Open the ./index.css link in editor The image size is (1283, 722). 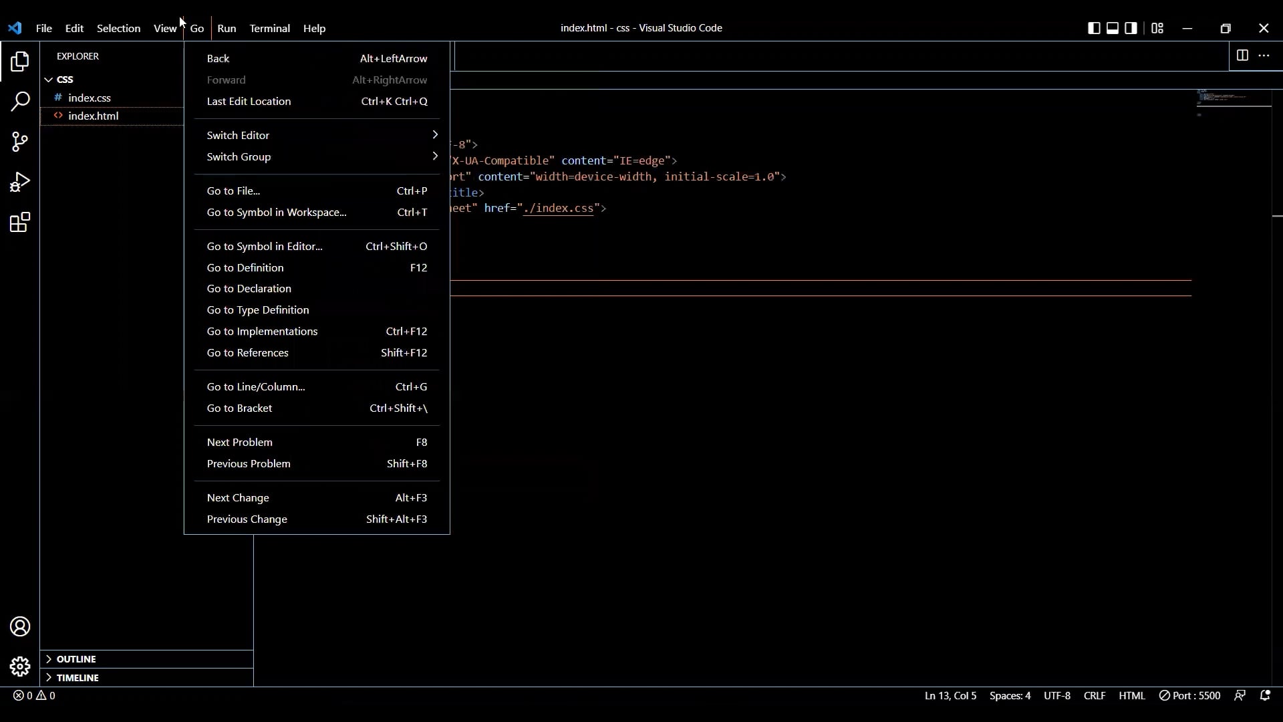pyautogui.click(x=558, y=208)
